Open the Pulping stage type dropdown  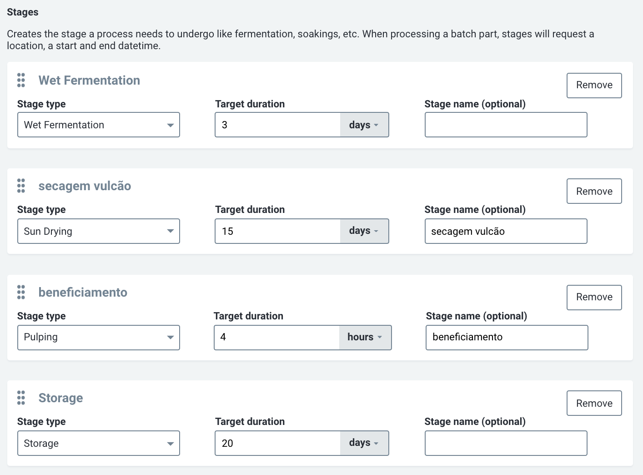(99, 338)
